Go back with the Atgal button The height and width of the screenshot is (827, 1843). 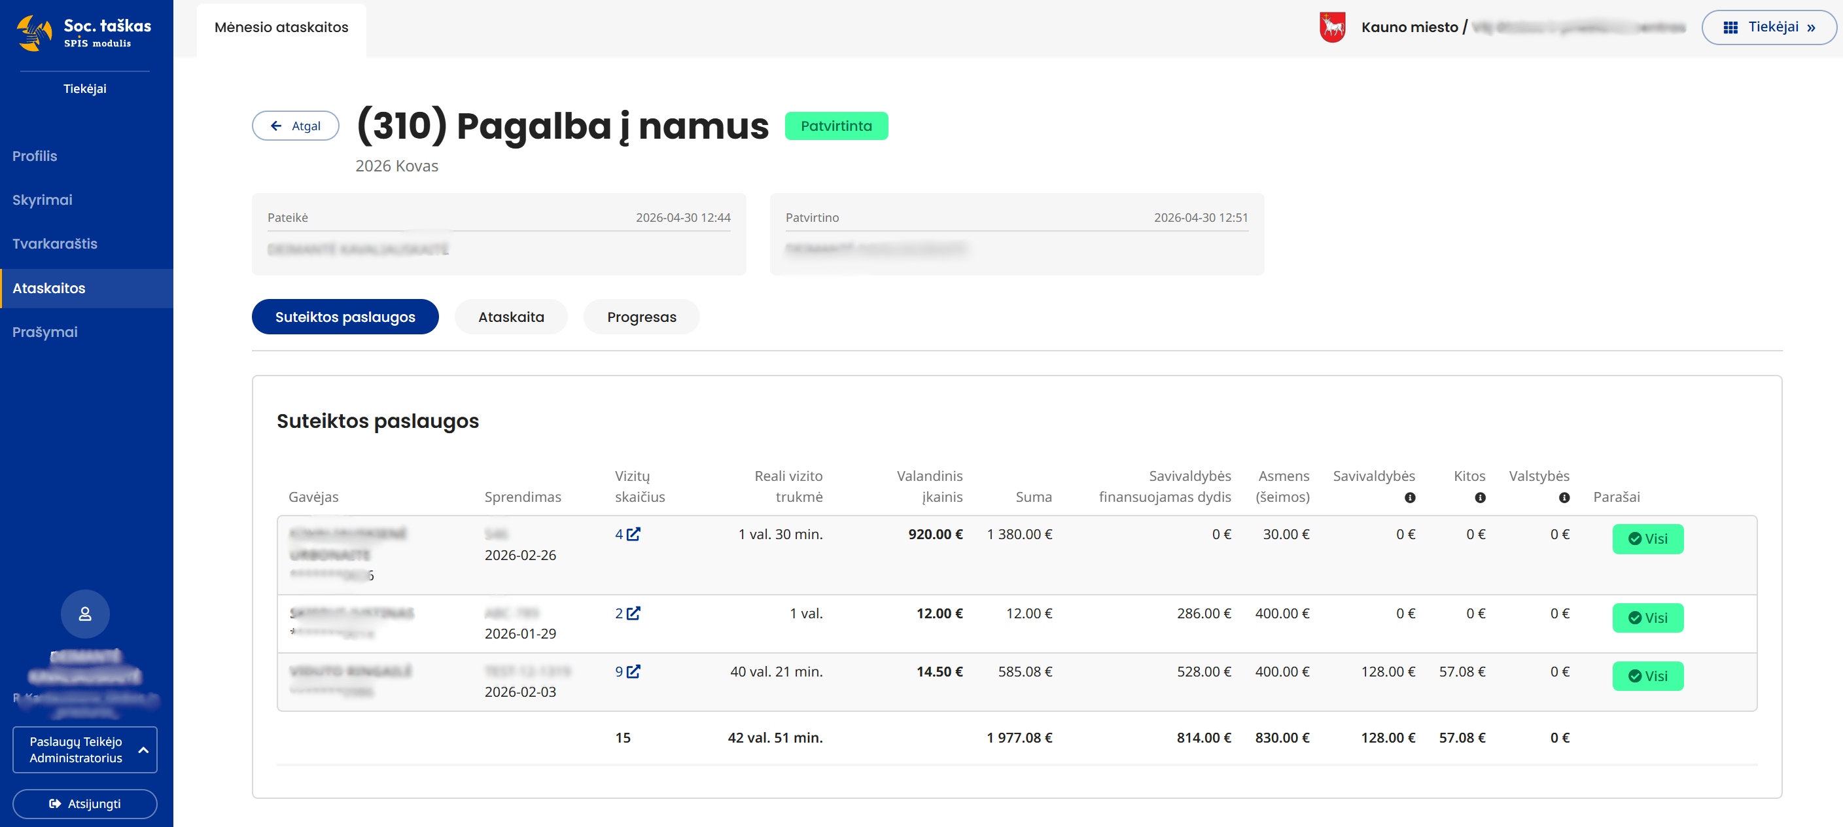[296, 126]
